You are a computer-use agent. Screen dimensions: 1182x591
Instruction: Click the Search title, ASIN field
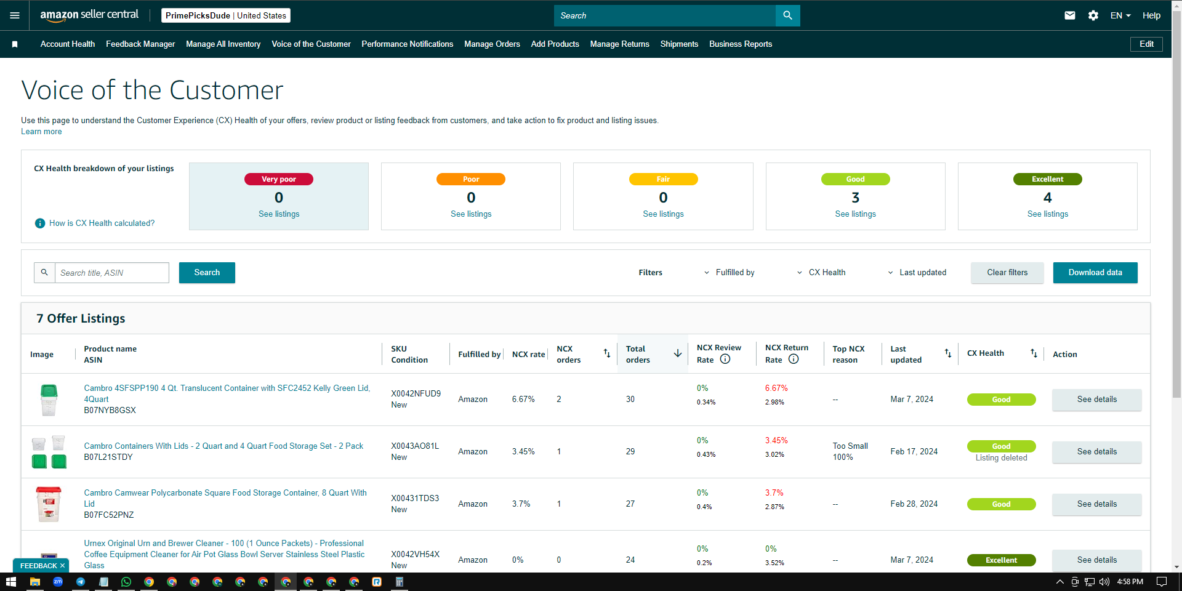[111, 273]
